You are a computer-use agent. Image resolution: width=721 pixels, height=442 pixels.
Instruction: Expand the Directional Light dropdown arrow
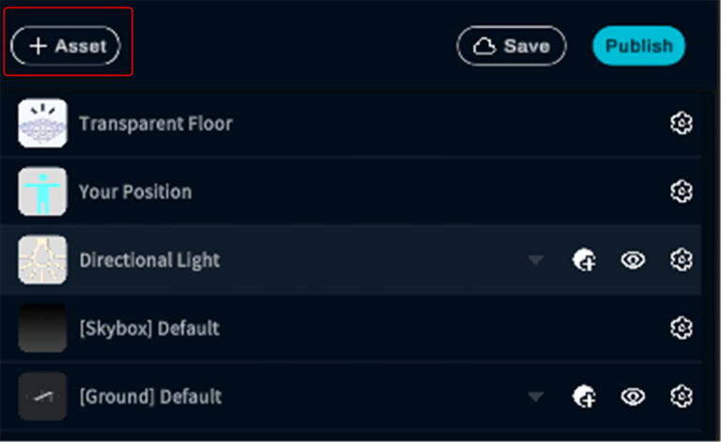tap(536, 261)
